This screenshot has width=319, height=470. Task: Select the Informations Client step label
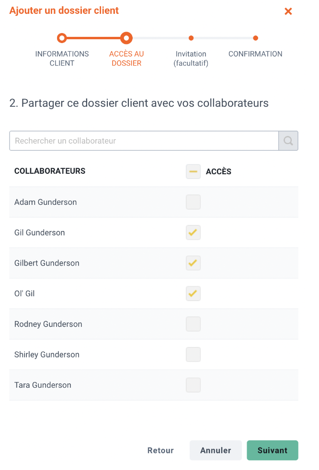coord(62,58)
